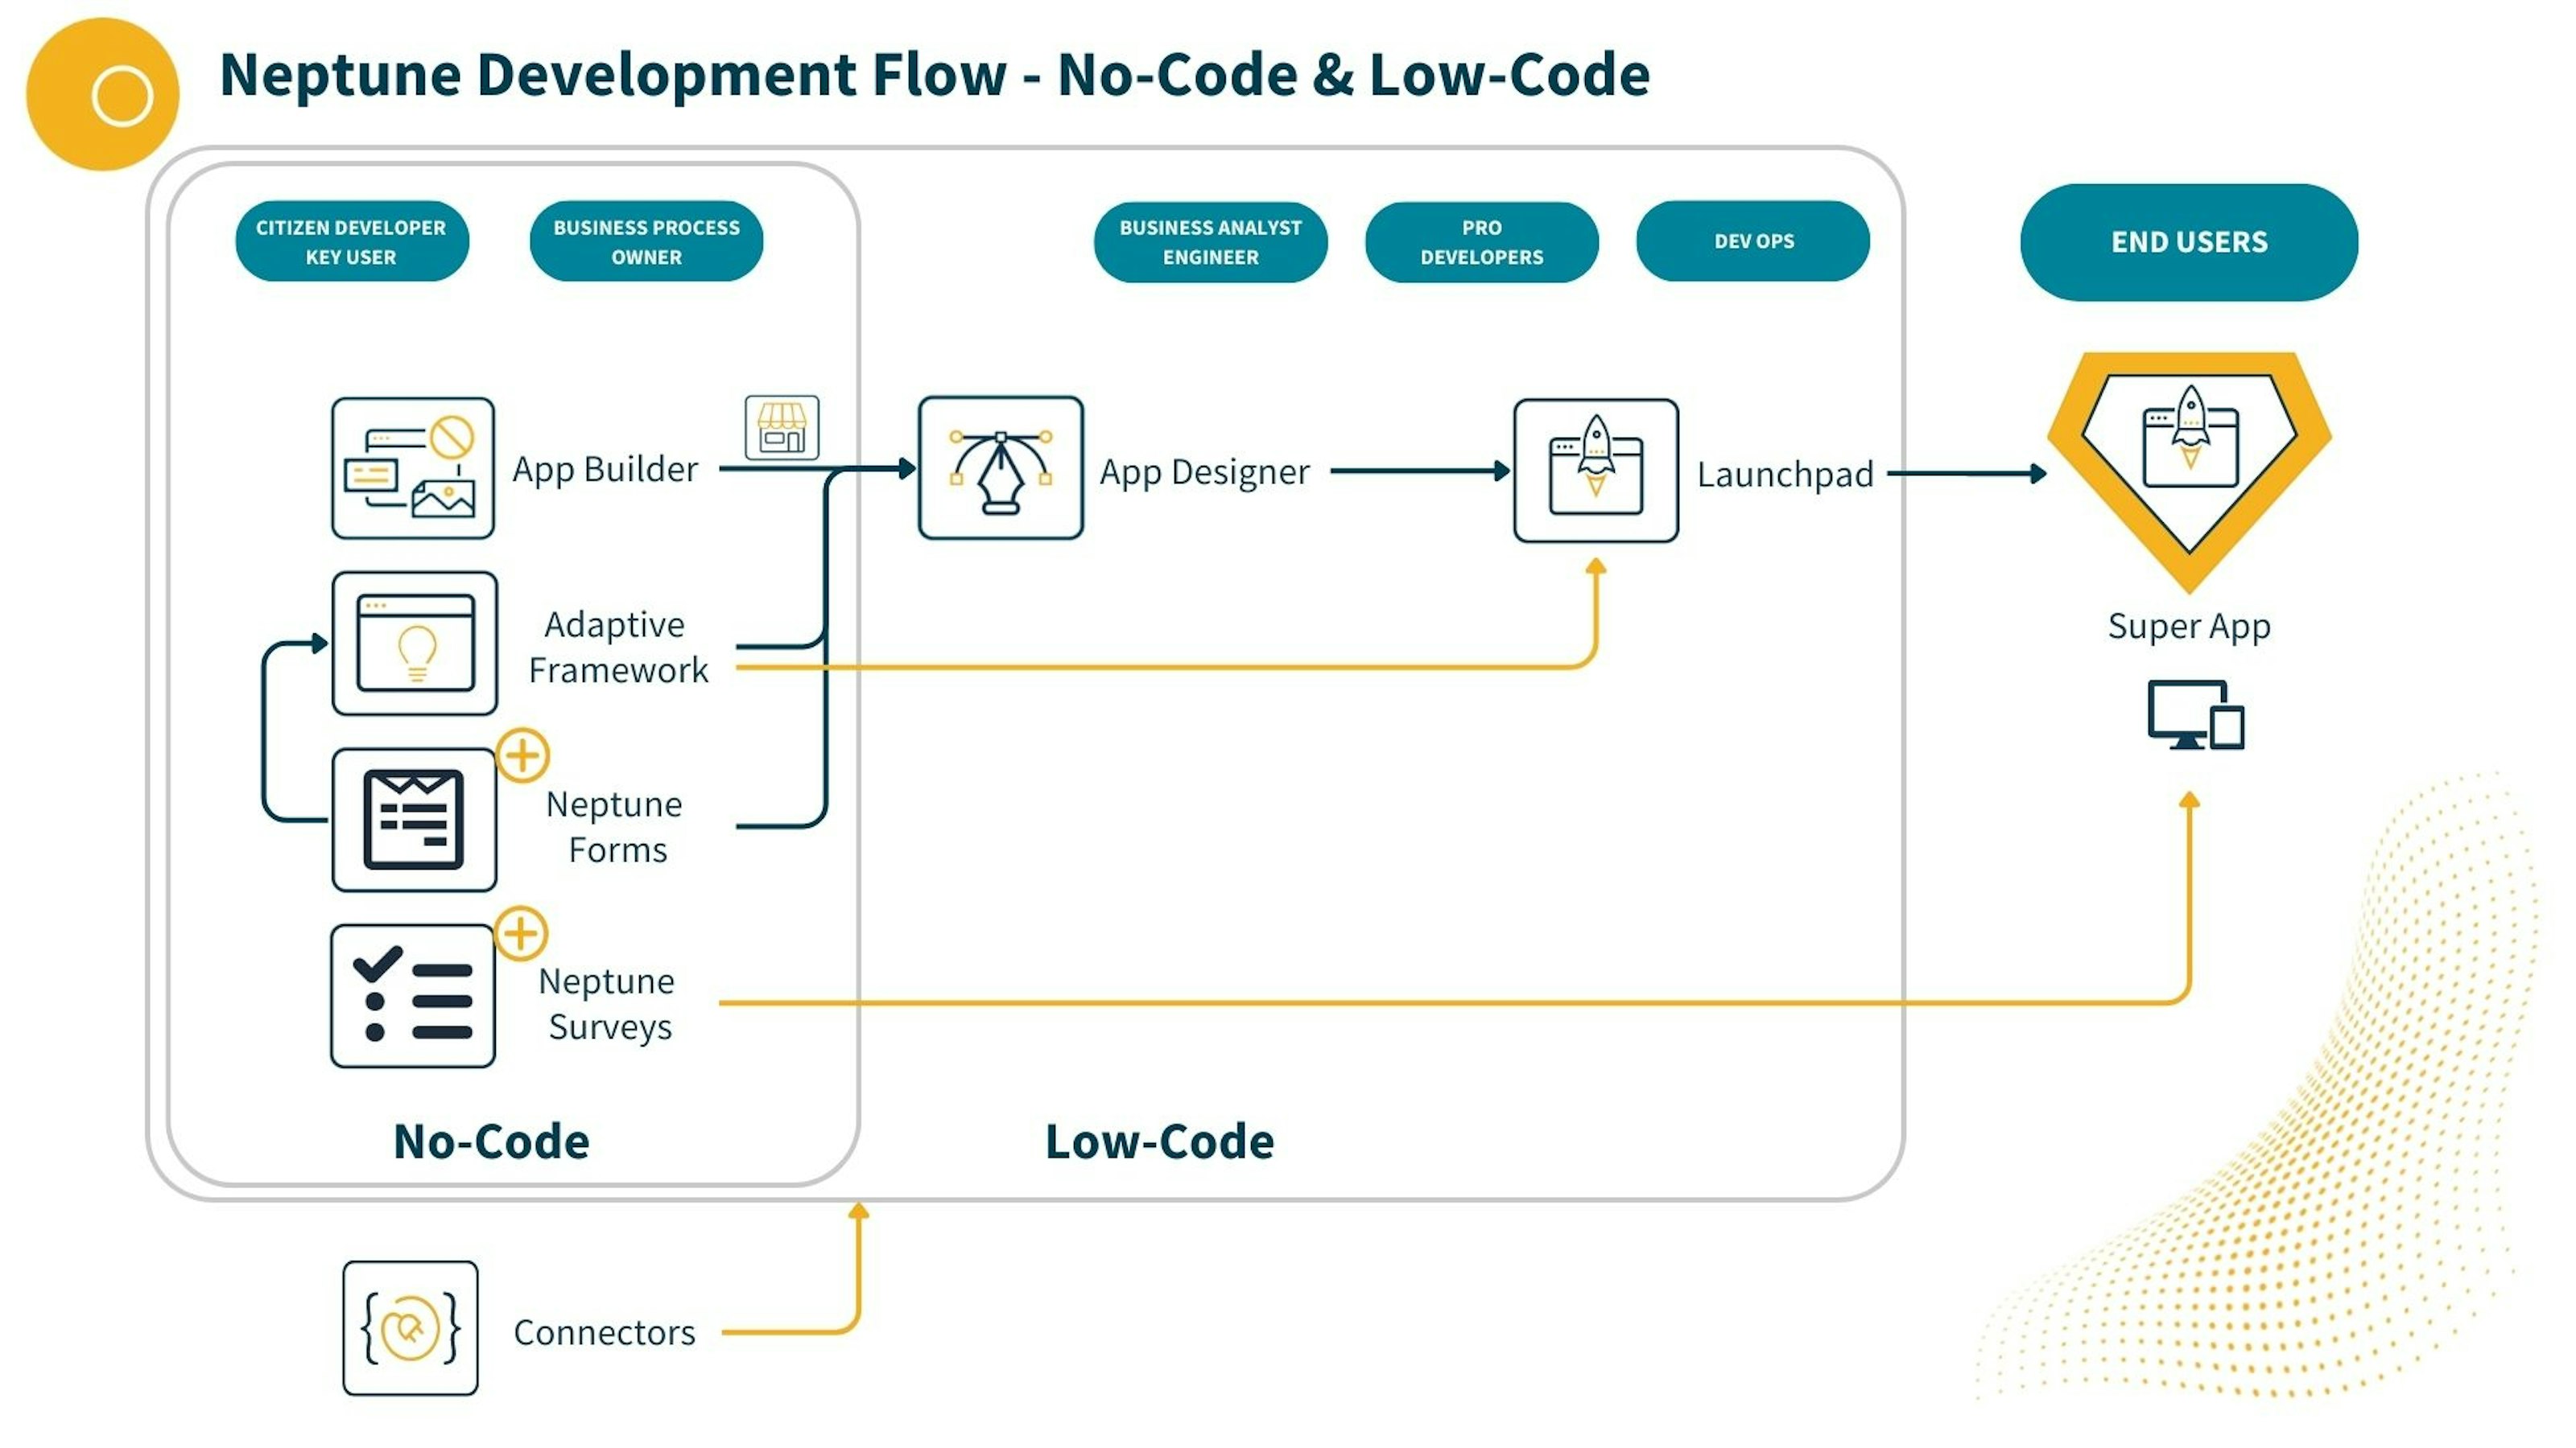
Task: Select the Neptune Surveys checklist icon
Action: click(x=413, y=994)
